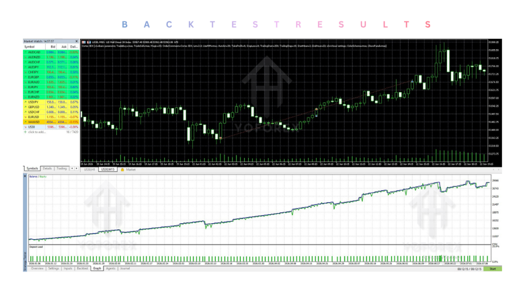Select the AUDCHF row
The height and width of the screenshot is (295, 525).
[51, 62]
